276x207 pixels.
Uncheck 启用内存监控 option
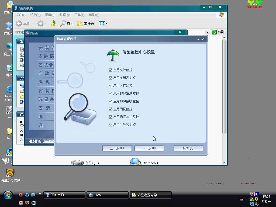click(111, 86)
